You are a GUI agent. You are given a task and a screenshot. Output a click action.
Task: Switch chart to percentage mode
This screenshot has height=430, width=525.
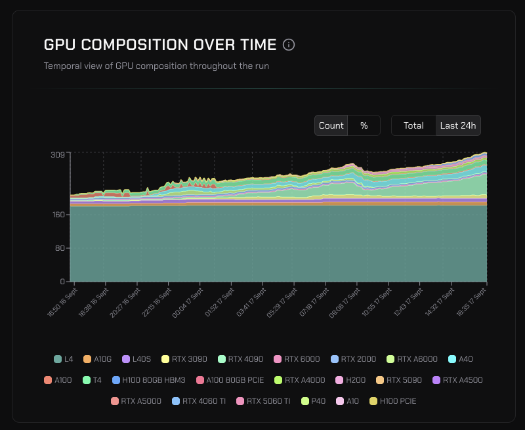click(x=364, y=125)
